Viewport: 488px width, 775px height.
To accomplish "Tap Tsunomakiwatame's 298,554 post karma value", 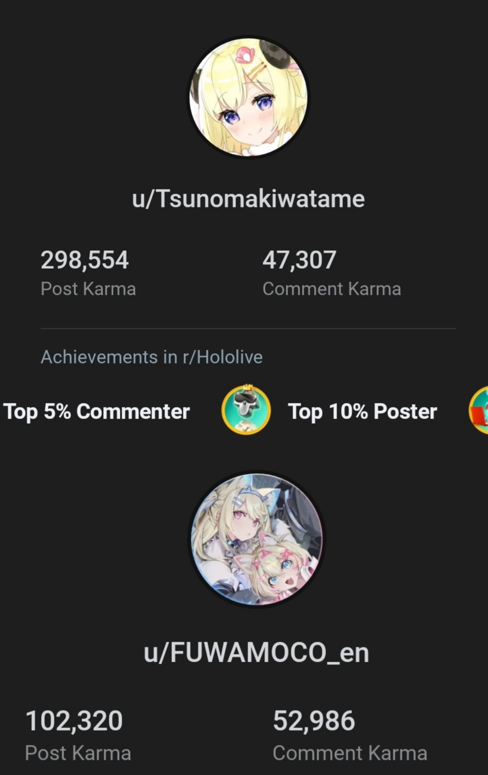I will click(x=85, y=260).
